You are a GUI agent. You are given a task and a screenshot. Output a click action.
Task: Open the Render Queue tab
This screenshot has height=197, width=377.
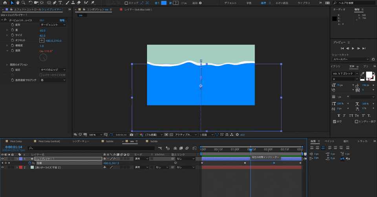(81, 141)
